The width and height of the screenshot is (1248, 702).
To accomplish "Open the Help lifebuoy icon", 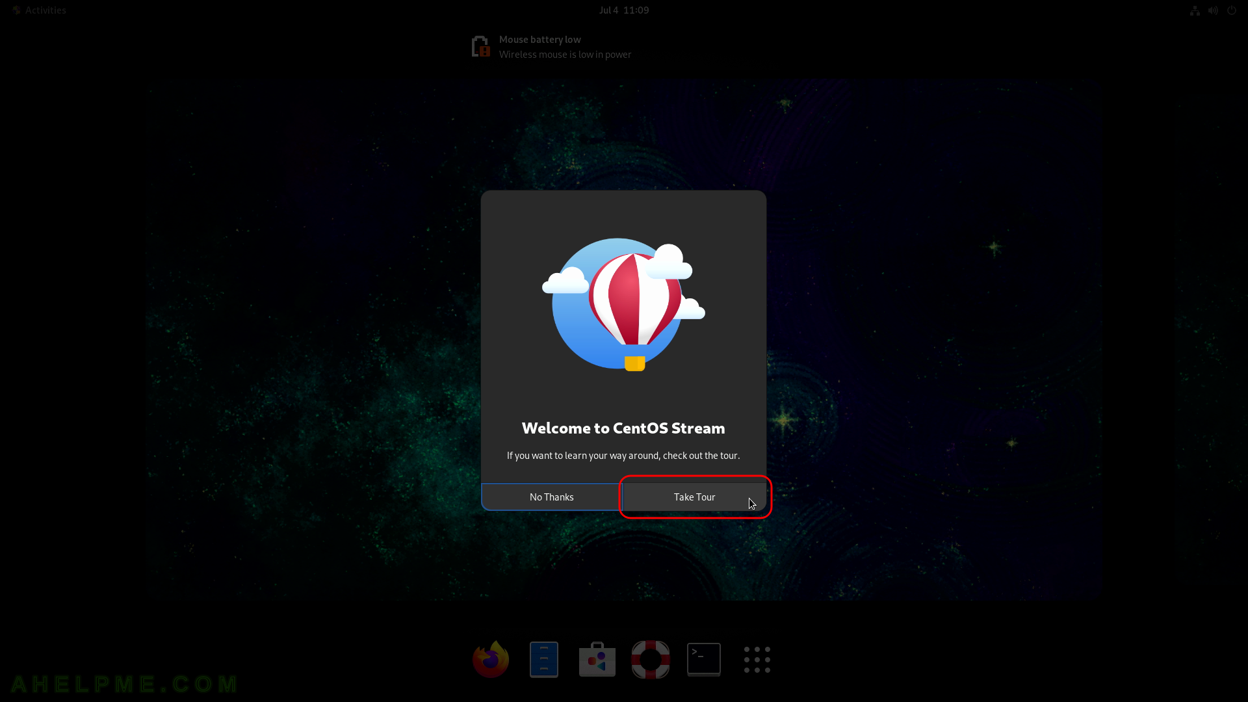I will pos(651,659).
